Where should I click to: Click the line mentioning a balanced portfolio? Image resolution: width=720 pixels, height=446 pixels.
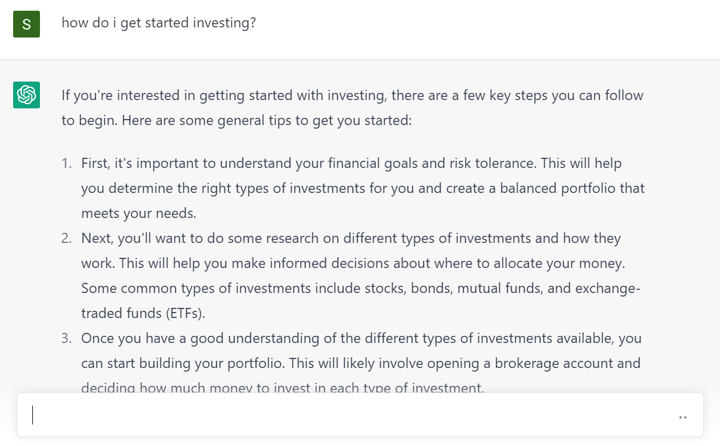363,188
